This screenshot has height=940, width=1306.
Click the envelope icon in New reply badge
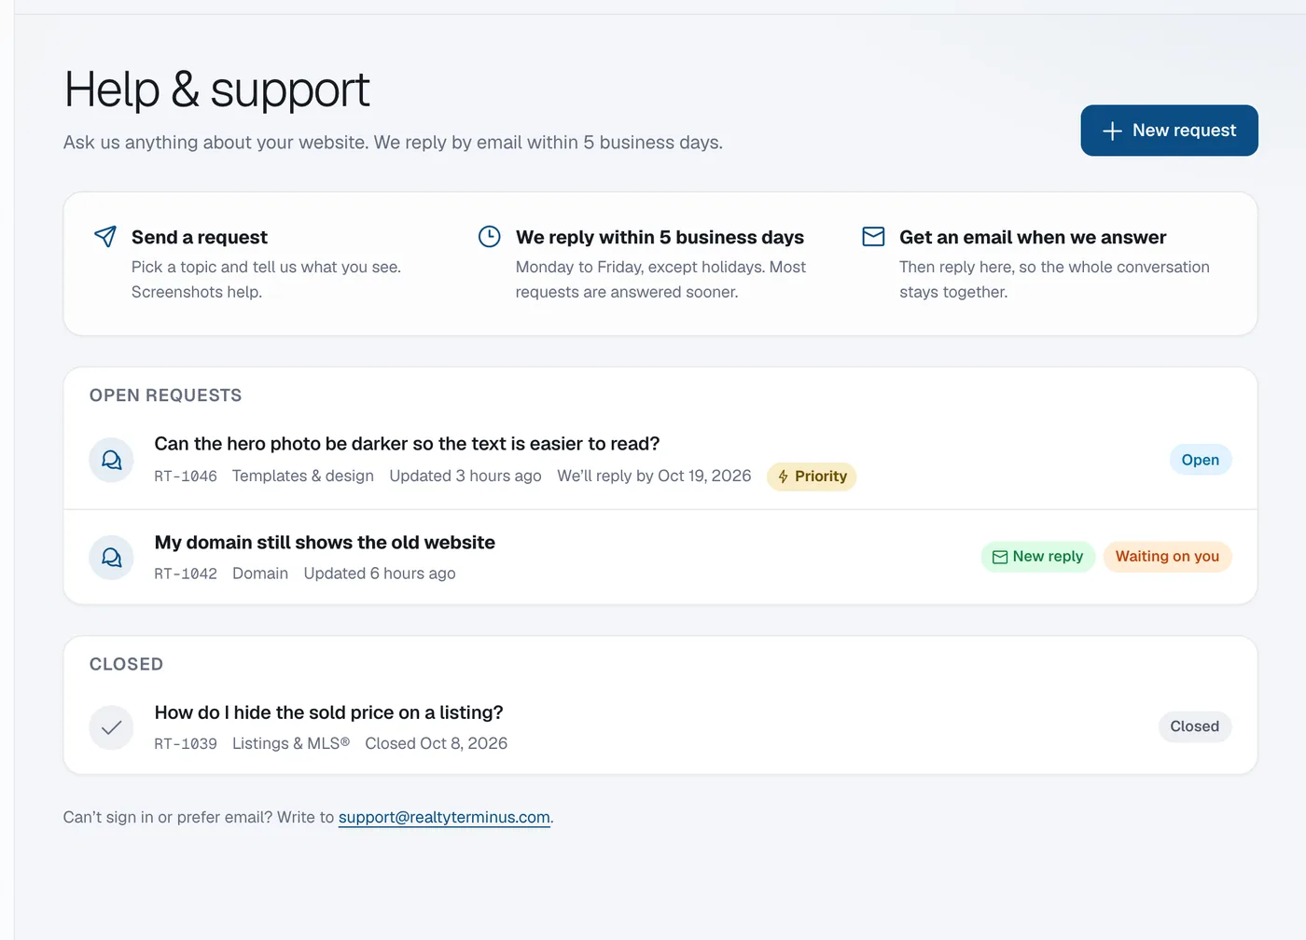point(1000,557)
